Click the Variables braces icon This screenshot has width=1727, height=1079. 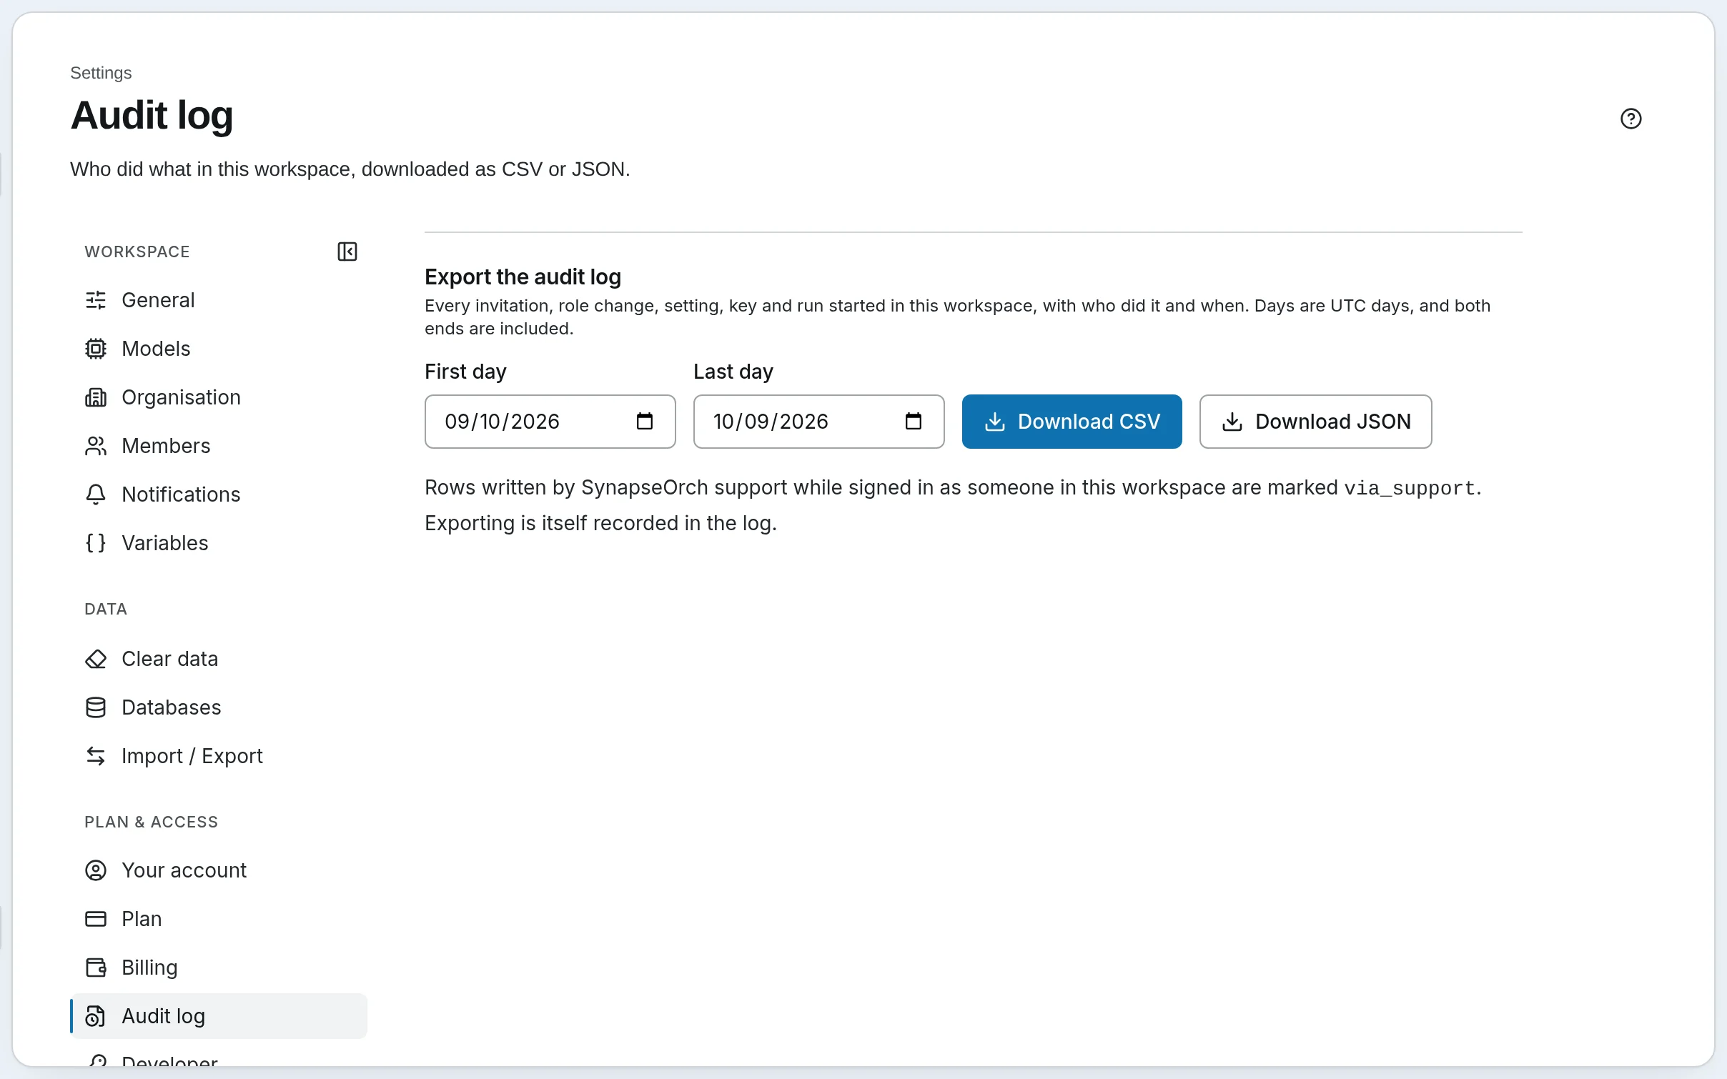[x=96, y=543]
